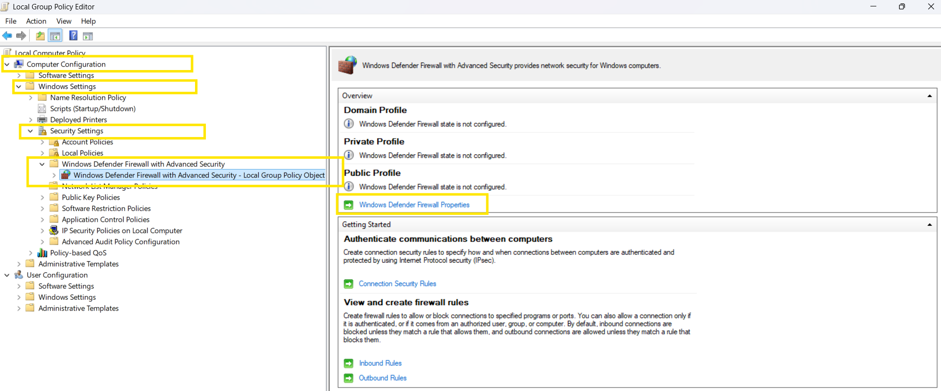Collapse the User Configuration node
941x391 pixels.
pos(7,275)
